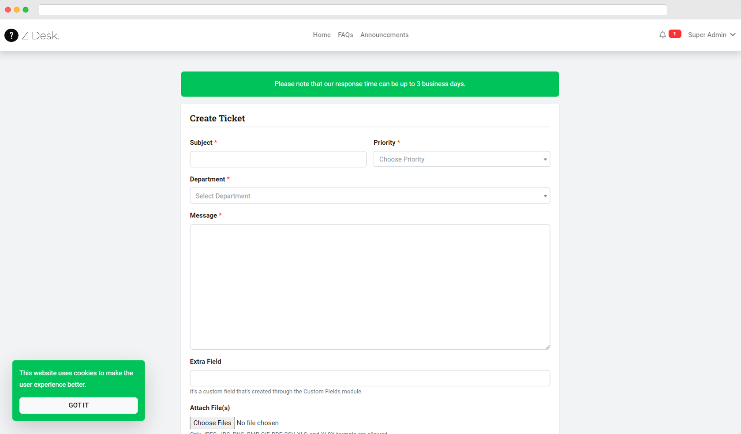Click the red notification count badge

(x=674, y=34)
